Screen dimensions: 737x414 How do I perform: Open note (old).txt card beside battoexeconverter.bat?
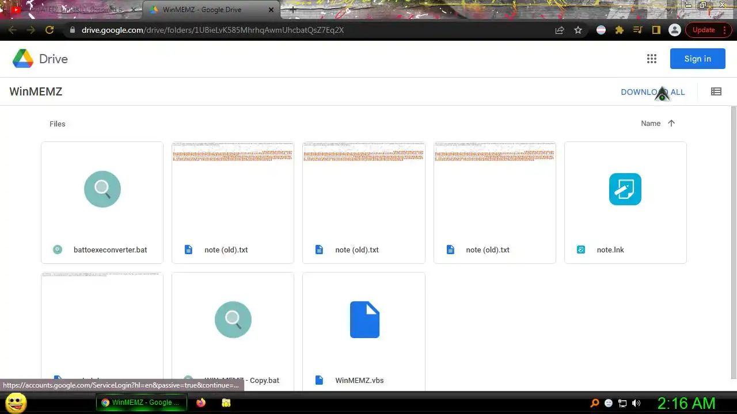coord(233,202)
